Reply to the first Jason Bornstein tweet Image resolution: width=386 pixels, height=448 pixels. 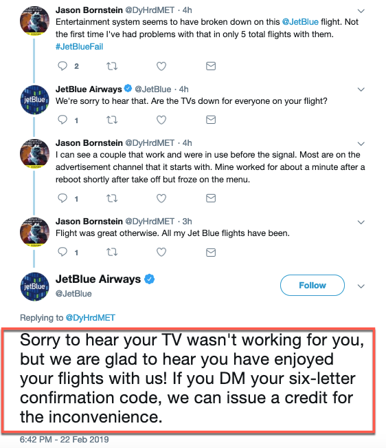tap(63, 66)
